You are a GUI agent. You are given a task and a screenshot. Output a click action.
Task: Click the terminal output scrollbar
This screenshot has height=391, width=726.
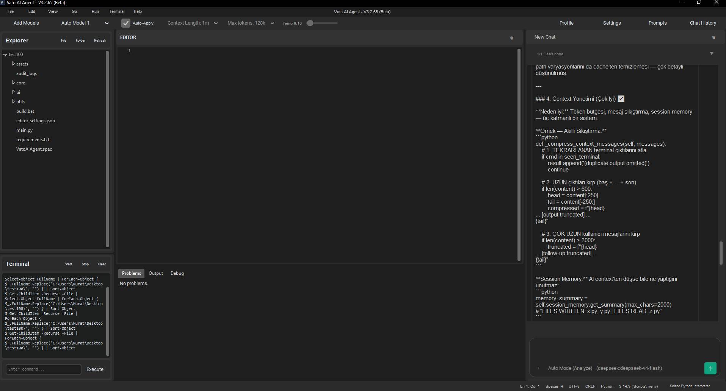pyautogui.click(x=107, y=321)
